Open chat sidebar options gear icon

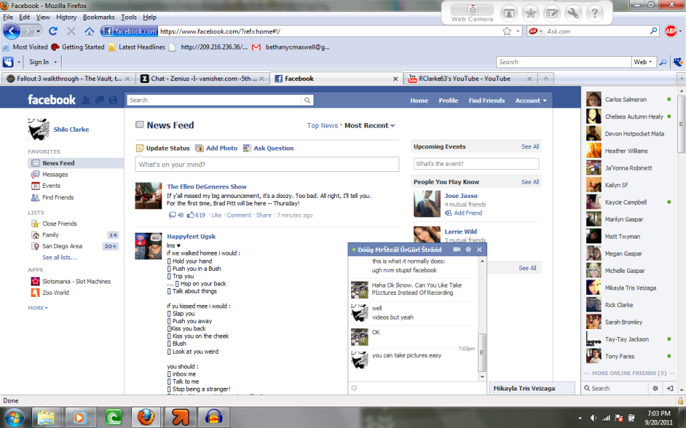655,389
